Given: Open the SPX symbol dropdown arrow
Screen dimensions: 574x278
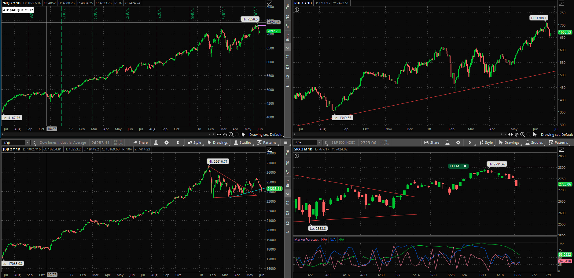Looking at the screenshot, I should coord(319,143).
